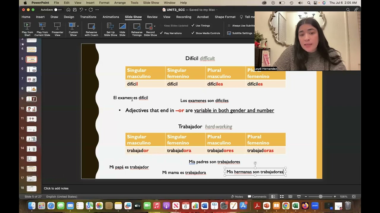Screen dimensions: 380x213
Task: Click the Home icon in title bar
Action: click(68, 10)
